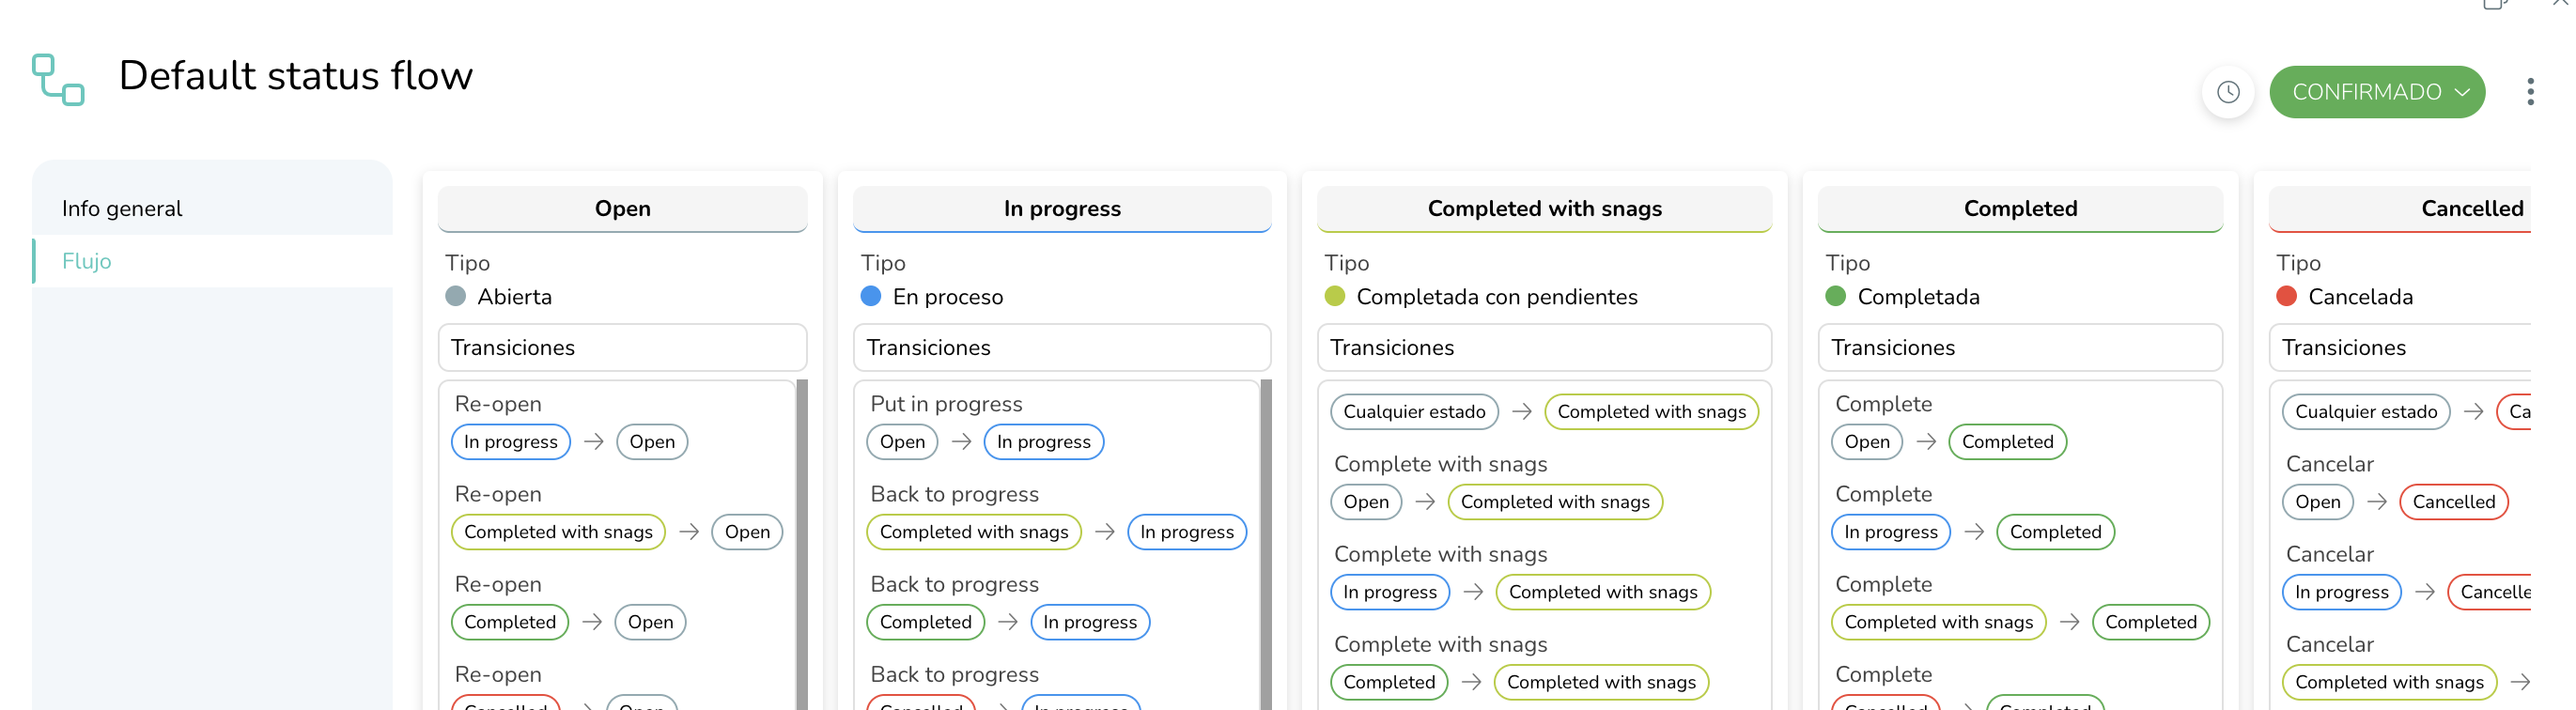Image resolution: width=2576 pixels, height=710 pixels.
Task: Click the history clock icon
Action: pyautogui.click(x=2227, y=92)
